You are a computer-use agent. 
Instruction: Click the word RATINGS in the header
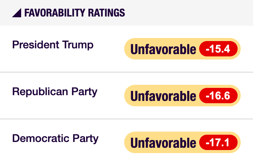click(107, 13)
